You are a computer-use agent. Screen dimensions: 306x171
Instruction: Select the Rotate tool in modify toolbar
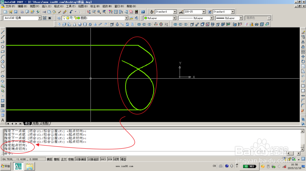(303, 61)
